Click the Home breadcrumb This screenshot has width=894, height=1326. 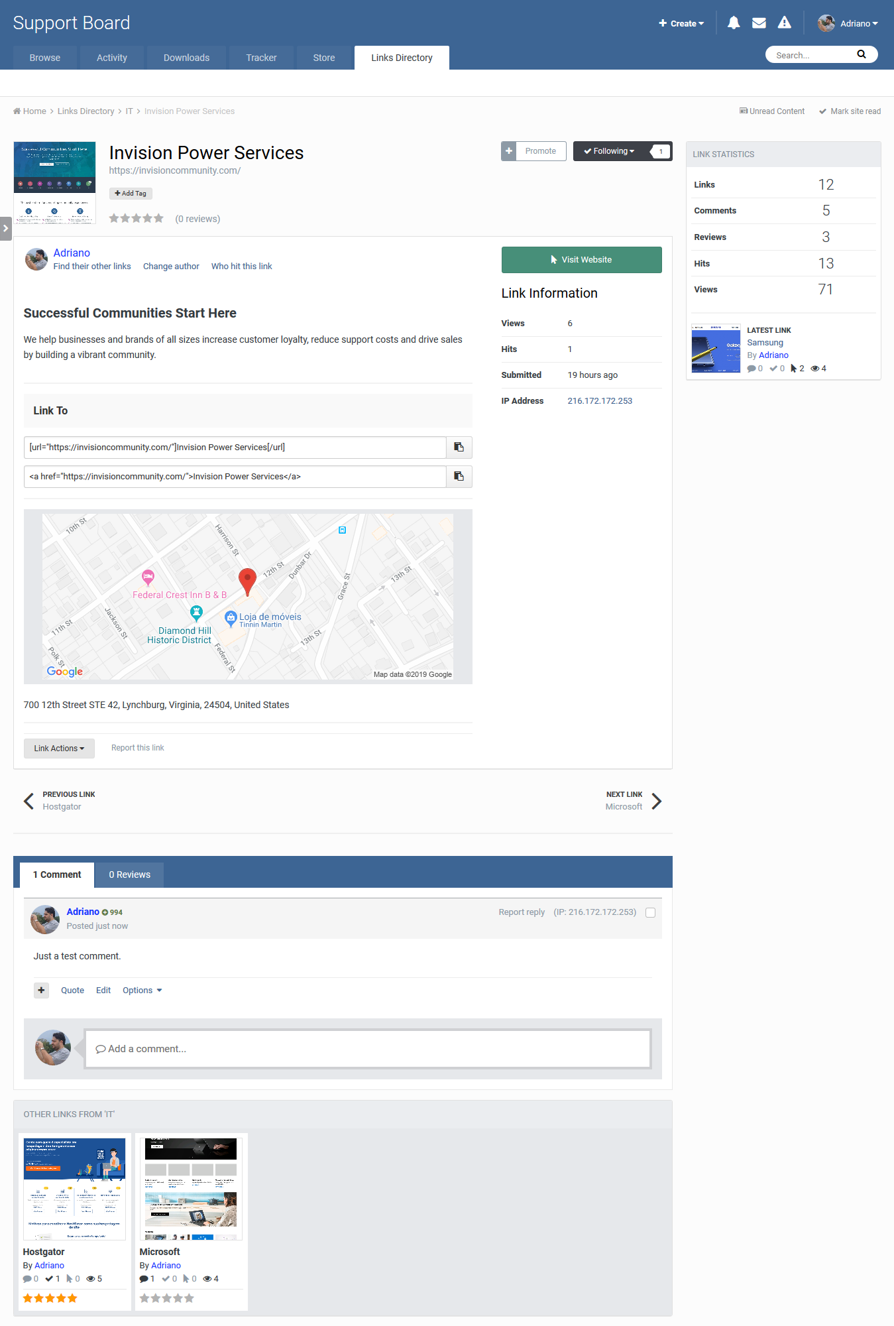30,111
